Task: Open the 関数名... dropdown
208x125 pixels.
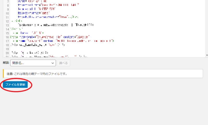Action: point(33,63)
